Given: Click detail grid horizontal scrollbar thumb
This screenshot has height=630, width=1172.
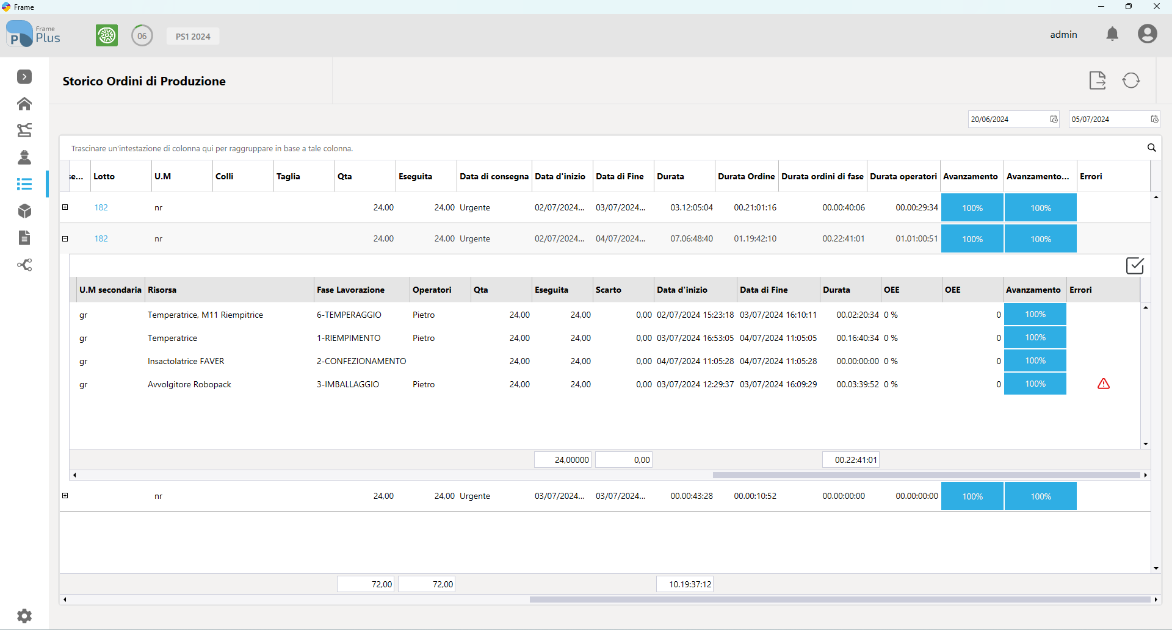Looking at the screenshot, I should (x=927, y=475).
